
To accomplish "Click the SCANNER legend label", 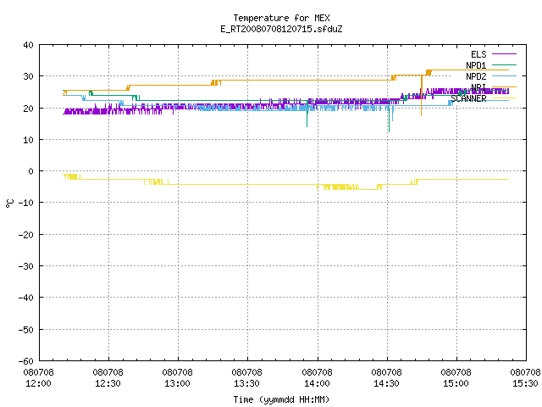I will pyautogui.click(x=468, y=98).
